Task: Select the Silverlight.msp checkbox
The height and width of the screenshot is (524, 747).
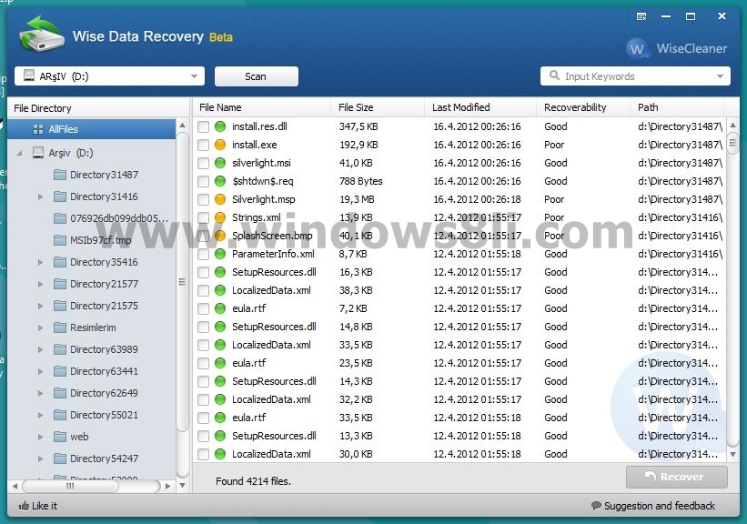Action: (204, 199)
